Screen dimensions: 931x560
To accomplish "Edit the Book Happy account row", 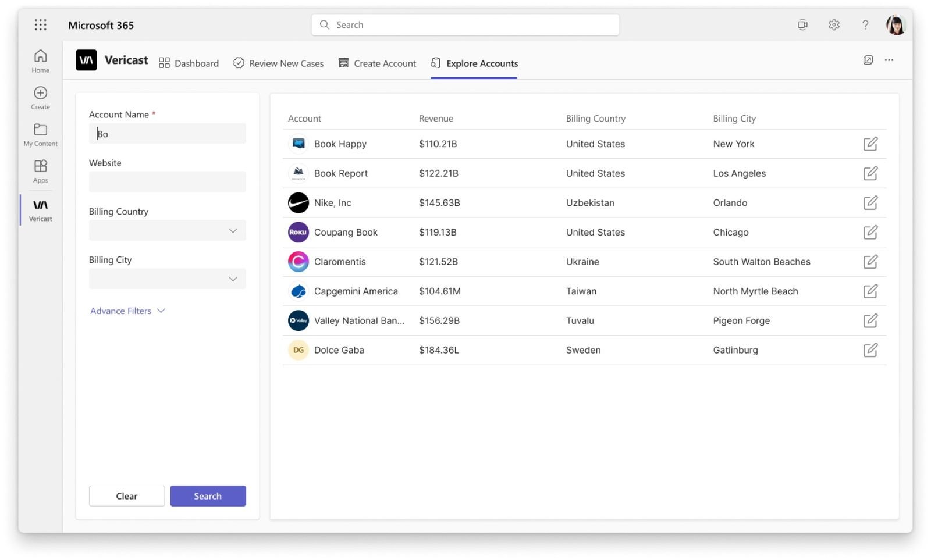I will pyautogui.click(x=870, y=144).
